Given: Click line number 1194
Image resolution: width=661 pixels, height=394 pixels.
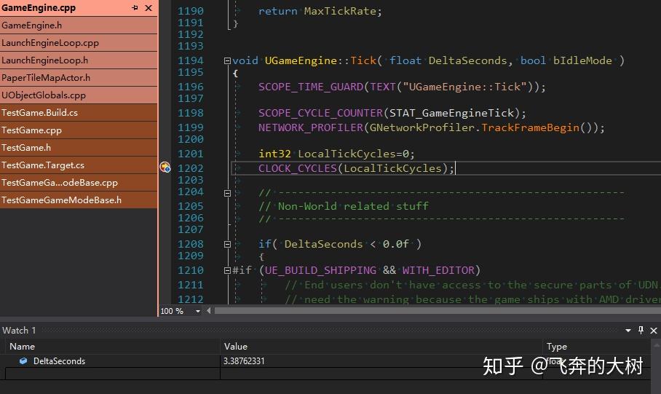Looking at the screenshot, I should coord(191,60).
